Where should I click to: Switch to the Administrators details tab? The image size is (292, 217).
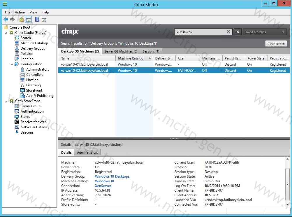pyautogui.click(x=87, y=153)
